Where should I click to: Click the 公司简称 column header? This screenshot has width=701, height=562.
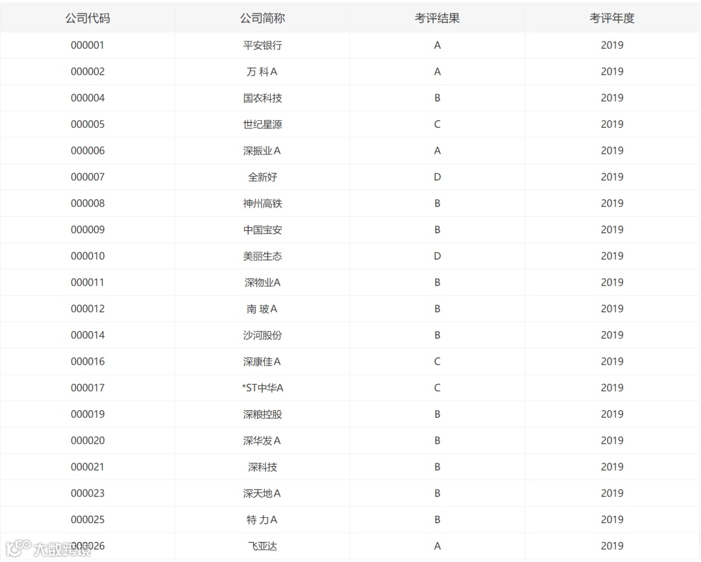pos(262,18)
